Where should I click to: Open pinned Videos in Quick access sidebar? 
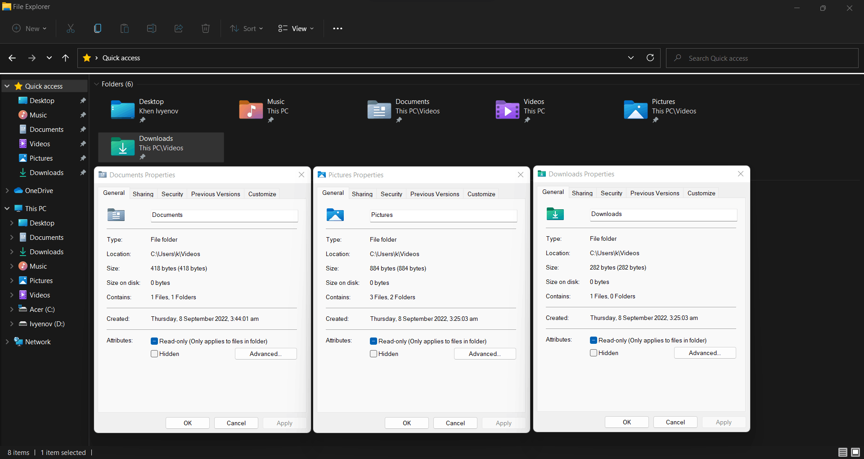point(40,144)
